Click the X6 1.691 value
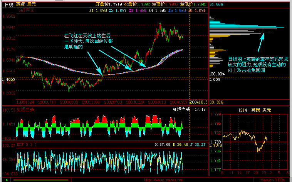The image size is (292, 182). [196, 11]
